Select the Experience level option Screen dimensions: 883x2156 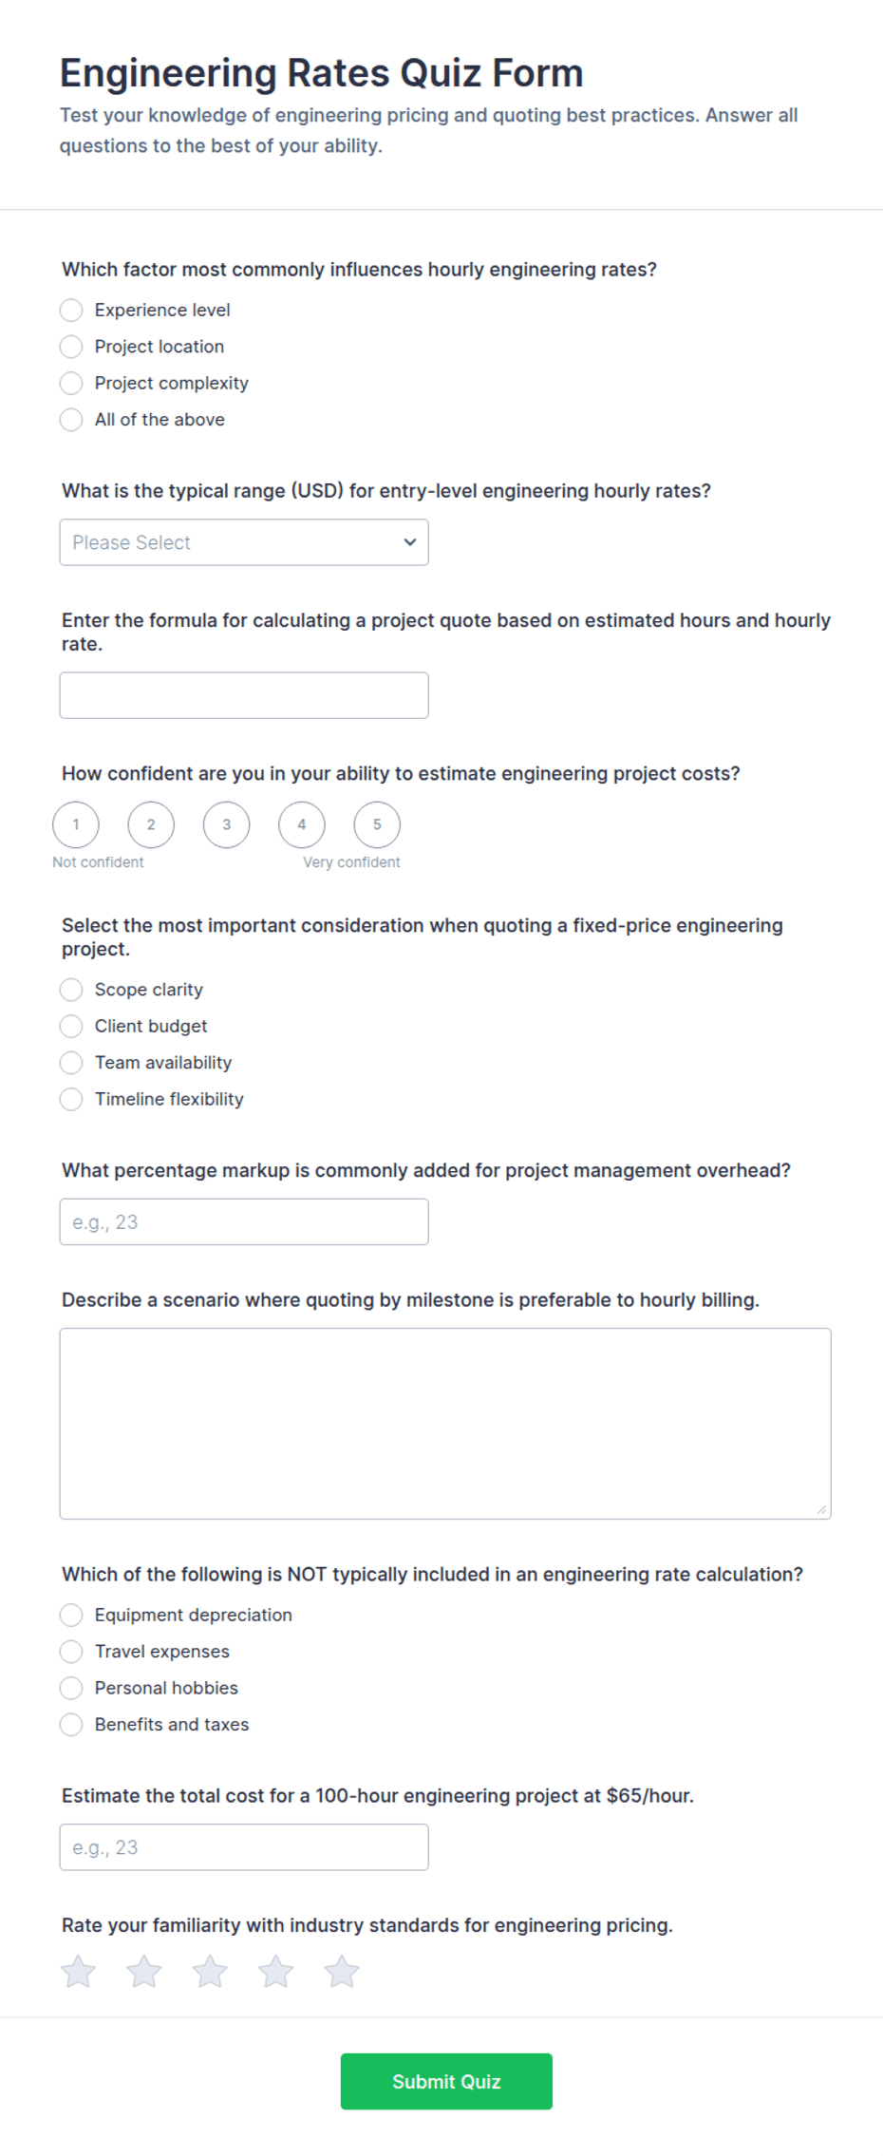[145, 311]
